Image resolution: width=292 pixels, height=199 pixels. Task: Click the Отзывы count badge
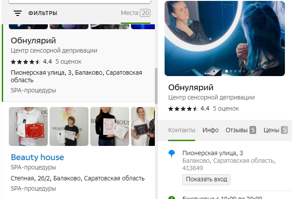click(253, 130)
